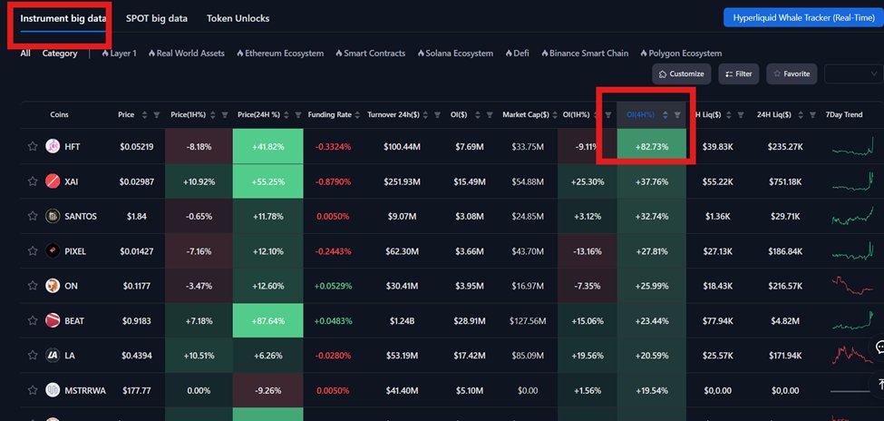The height and width of the screenshot is (421, 884).
Task: Open the dropdown next to Favorite
Action: tap(853, 73)
